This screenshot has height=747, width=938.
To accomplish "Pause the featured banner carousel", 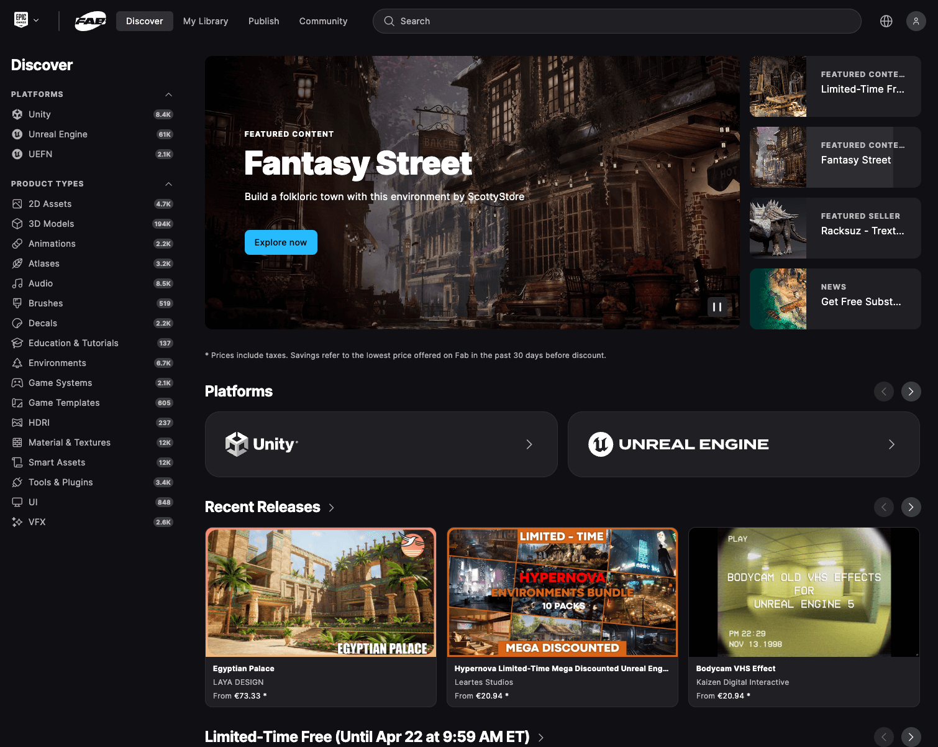I will 717,307.
